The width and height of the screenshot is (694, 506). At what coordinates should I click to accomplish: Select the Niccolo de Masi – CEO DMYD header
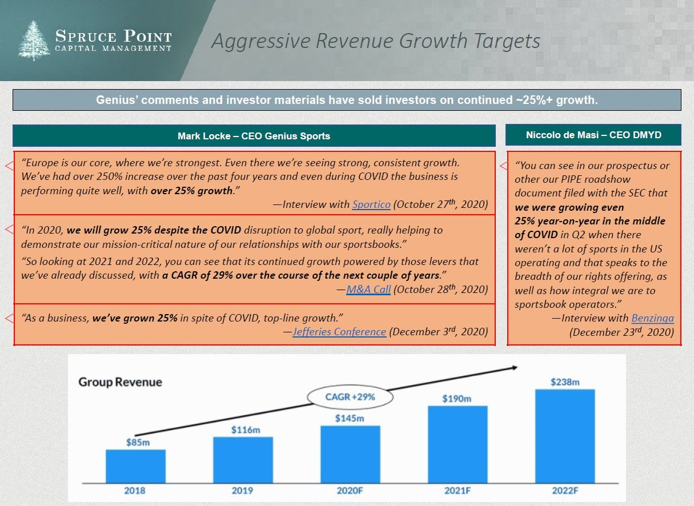[593, 135]
